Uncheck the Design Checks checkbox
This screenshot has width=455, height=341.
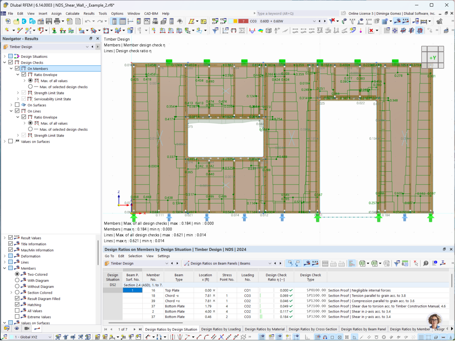pos(11,62)
